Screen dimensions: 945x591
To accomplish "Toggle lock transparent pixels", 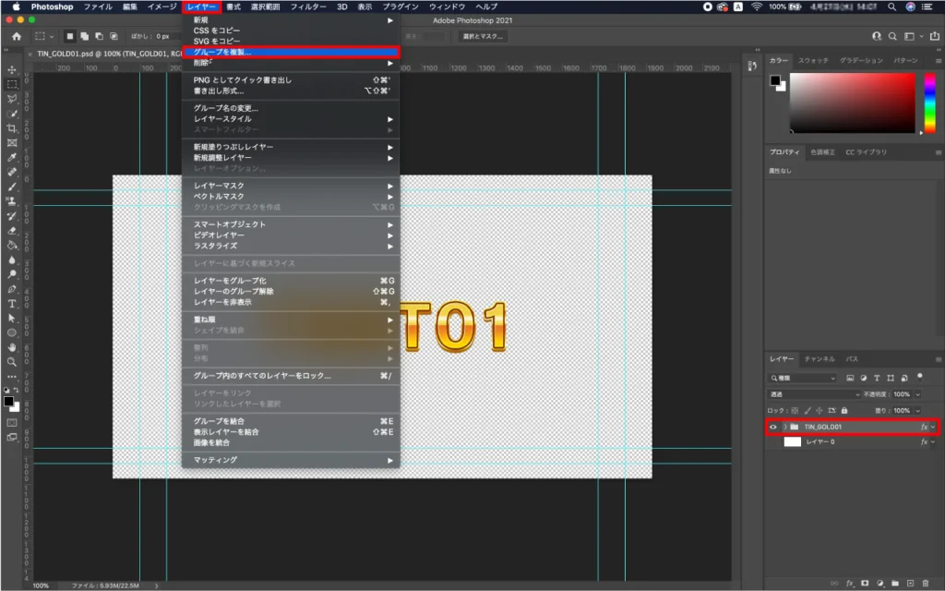I will pos(795,411).
